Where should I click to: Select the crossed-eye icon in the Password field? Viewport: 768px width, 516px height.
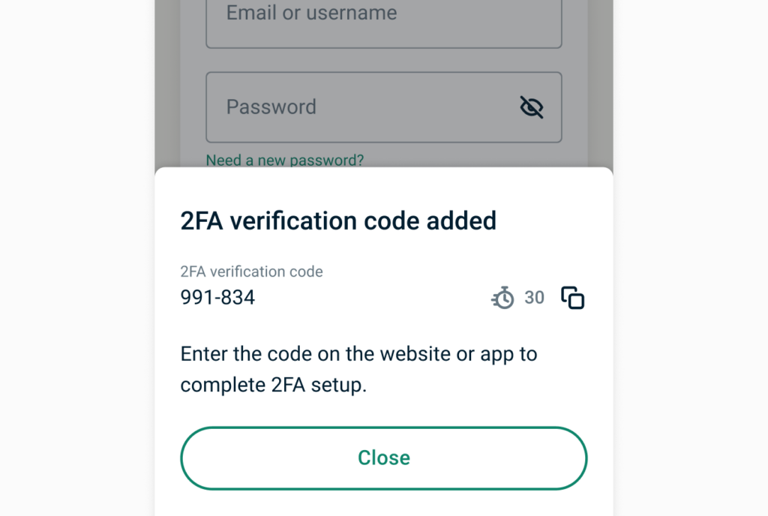[531, 107]
